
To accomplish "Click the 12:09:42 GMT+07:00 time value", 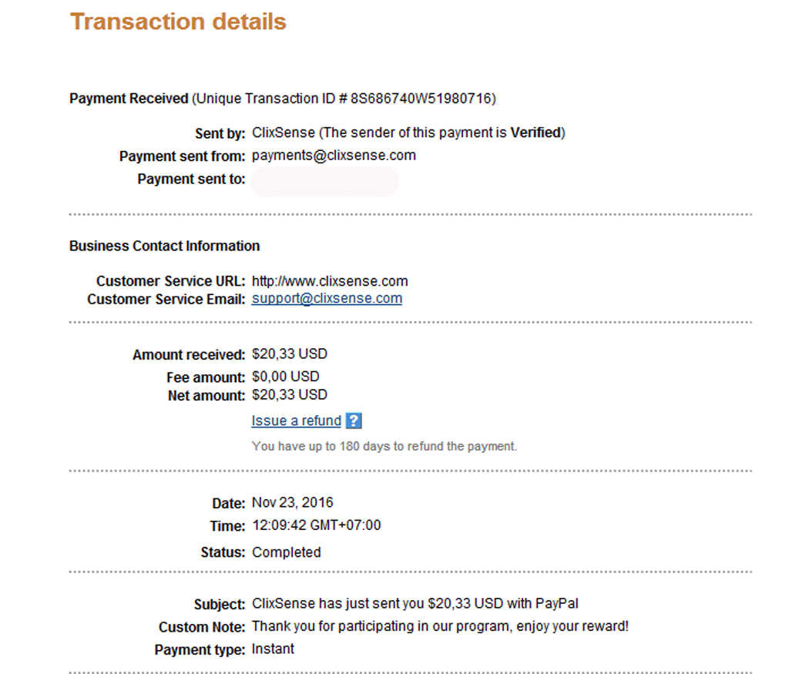I will point(316,525).
